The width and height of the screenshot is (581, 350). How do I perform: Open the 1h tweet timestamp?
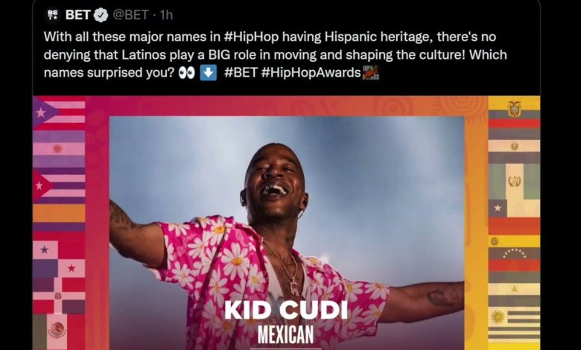pos(166,15)
